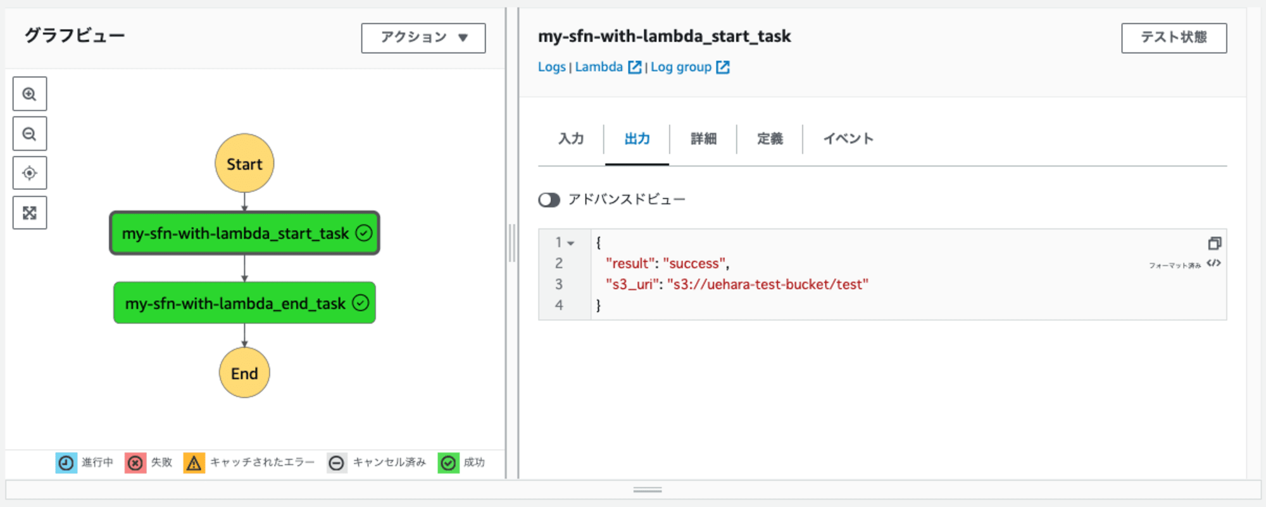Zoom out of the graph view
The width and height of the screenshot is (1266, 507).
click(x=30, y=134)
